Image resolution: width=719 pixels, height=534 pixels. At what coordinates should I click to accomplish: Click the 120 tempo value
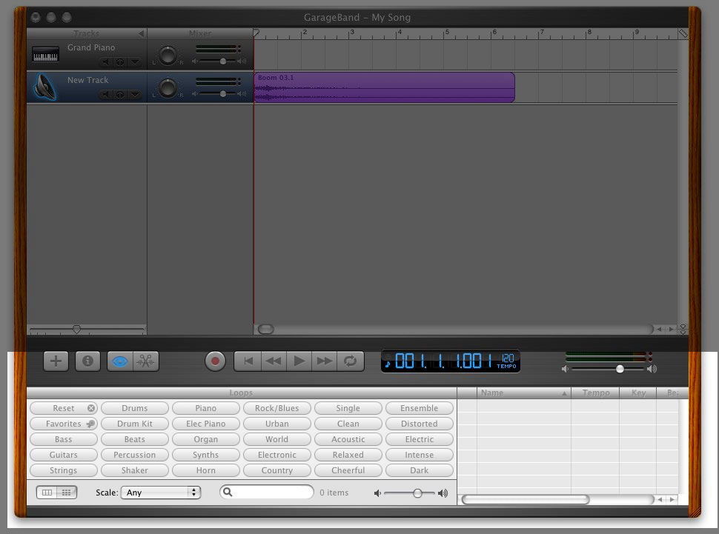point(508,358)
